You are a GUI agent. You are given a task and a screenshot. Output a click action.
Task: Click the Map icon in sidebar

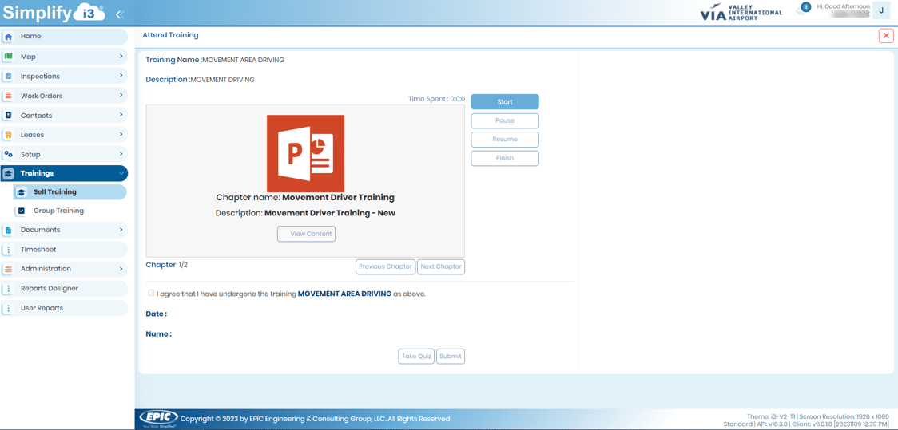tap(9, 57)
